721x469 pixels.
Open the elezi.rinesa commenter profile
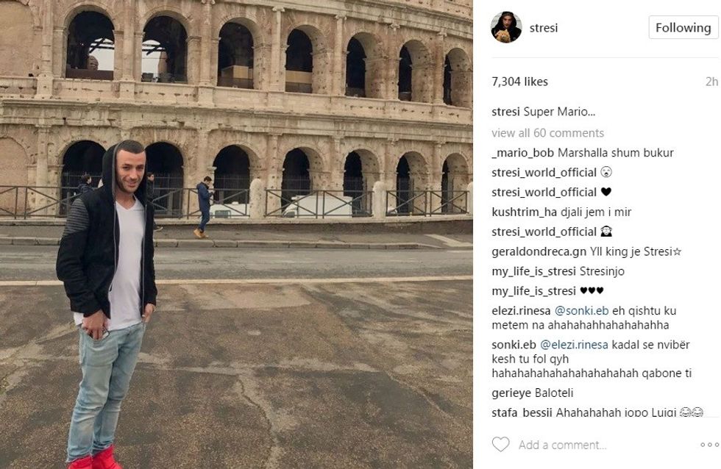(521, 311)
